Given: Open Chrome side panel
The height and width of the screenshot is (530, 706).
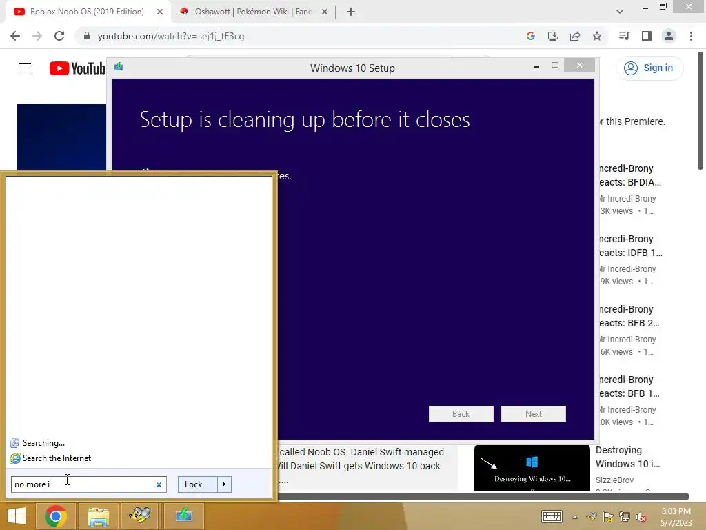Looking at the screenshot, I should click(647, 36).
